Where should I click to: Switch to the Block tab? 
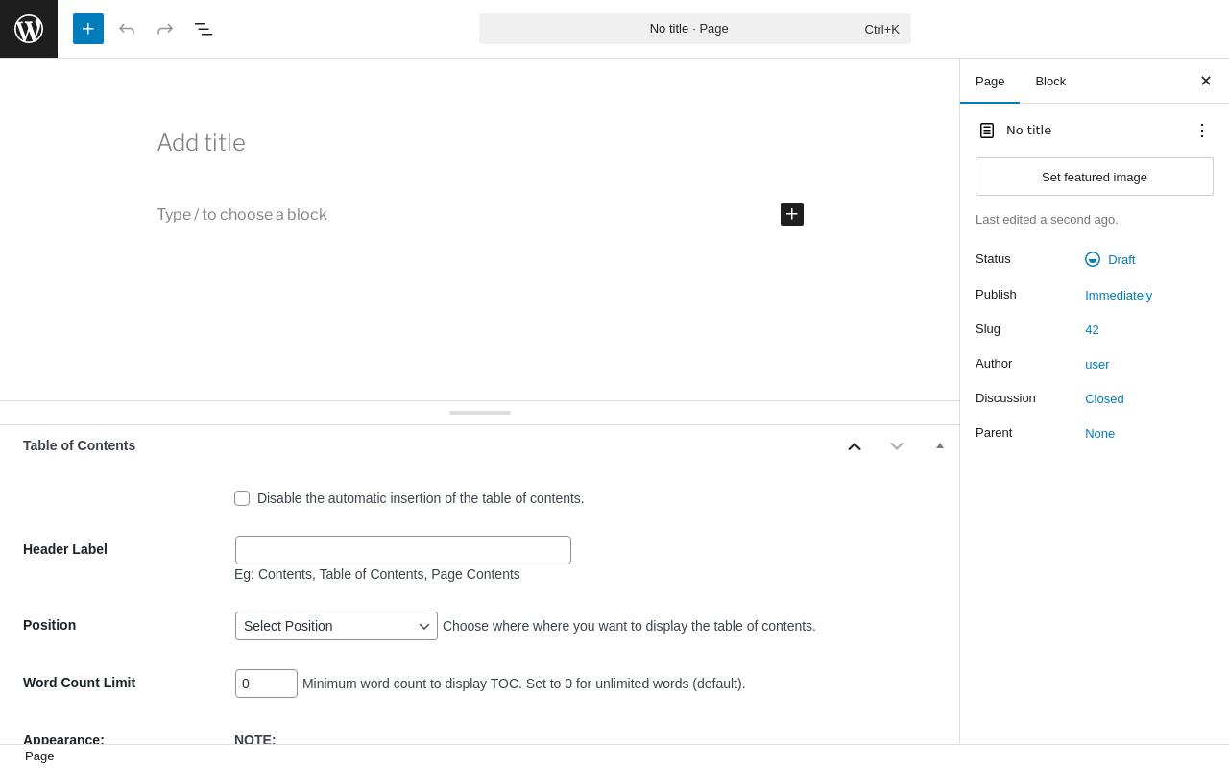(x=1050, y=82)
